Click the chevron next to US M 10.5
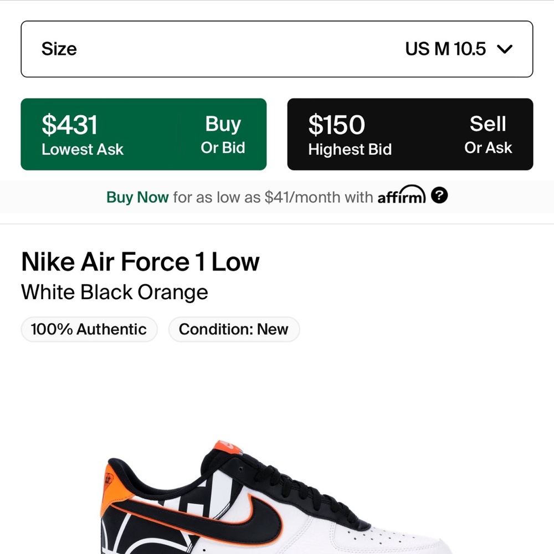The height and width of the screenshot is (554, 554). 504,49
